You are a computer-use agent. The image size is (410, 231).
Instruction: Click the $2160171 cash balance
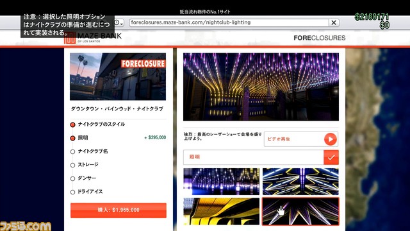(x=372, y=17)
